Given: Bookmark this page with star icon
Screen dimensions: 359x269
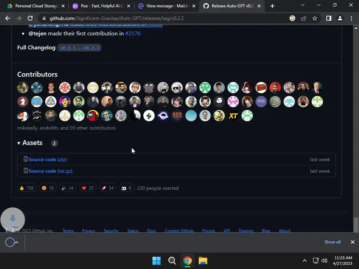Looking at the screenshot, I should point(315,18).
